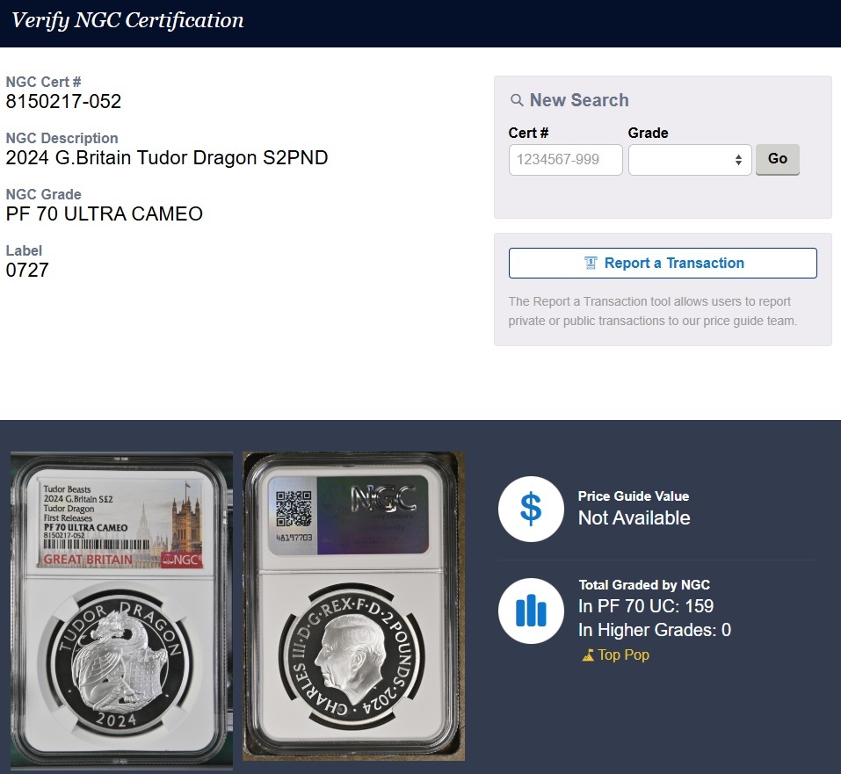Click the dollar sign Price Guide icon
Image resolution: width=841 pixels, height=774 pixels.
coord(531,509)
